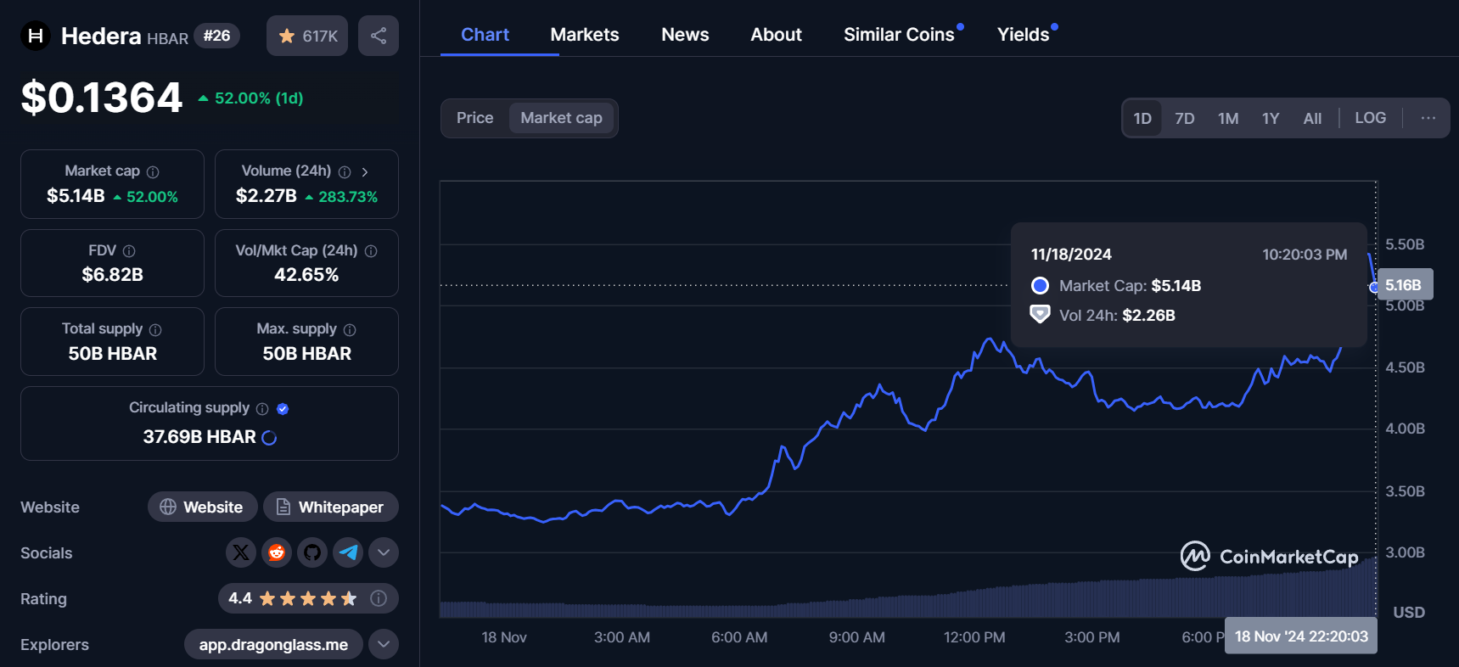The width and height of the screenshot is (1459, 667).
Task: Click the #26 rank badge
Action: [217, 36]
